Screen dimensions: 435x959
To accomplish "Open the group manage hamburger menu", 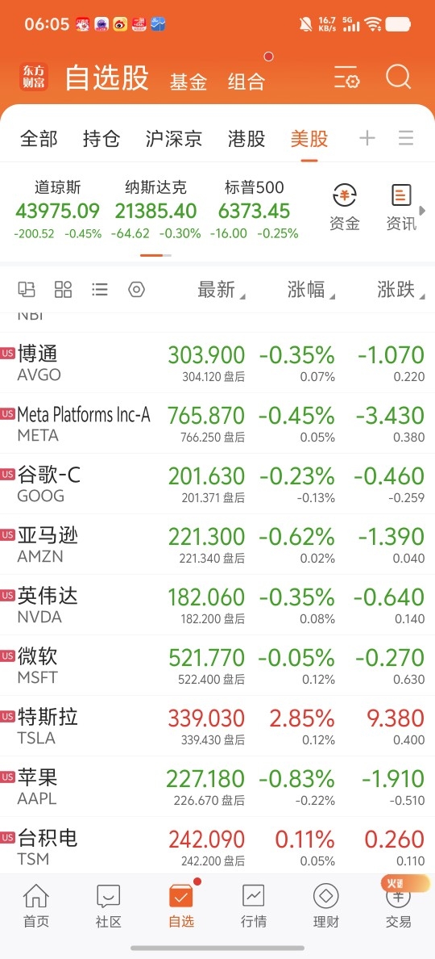I will (406, 138).
